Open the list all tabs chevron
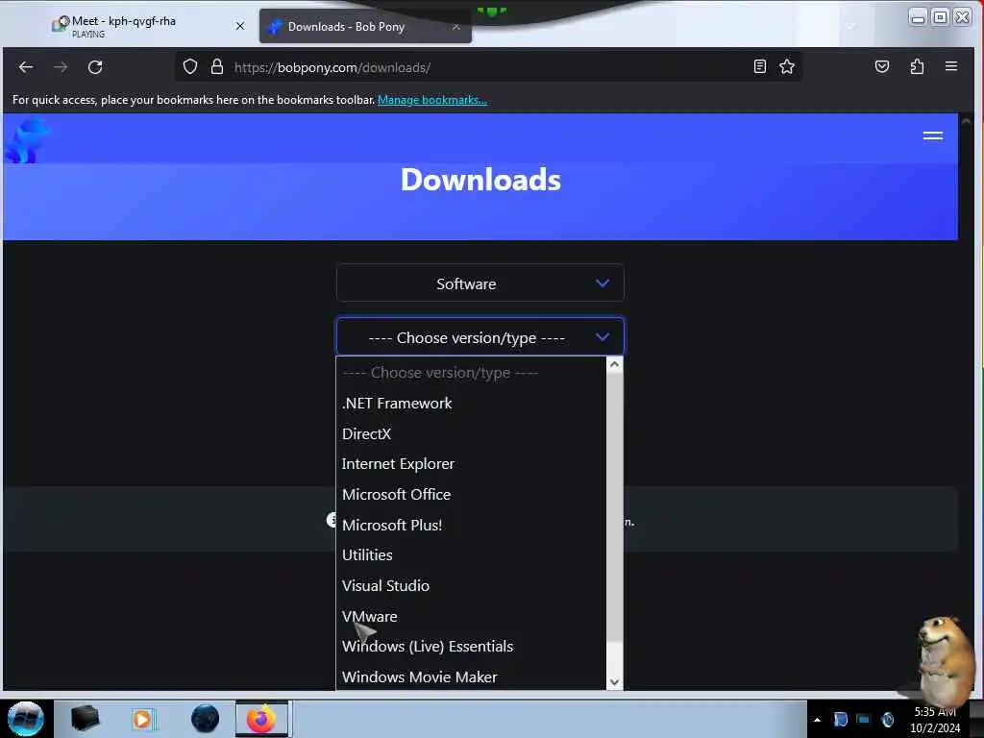984x738 pixels. (x=850, y=26)
